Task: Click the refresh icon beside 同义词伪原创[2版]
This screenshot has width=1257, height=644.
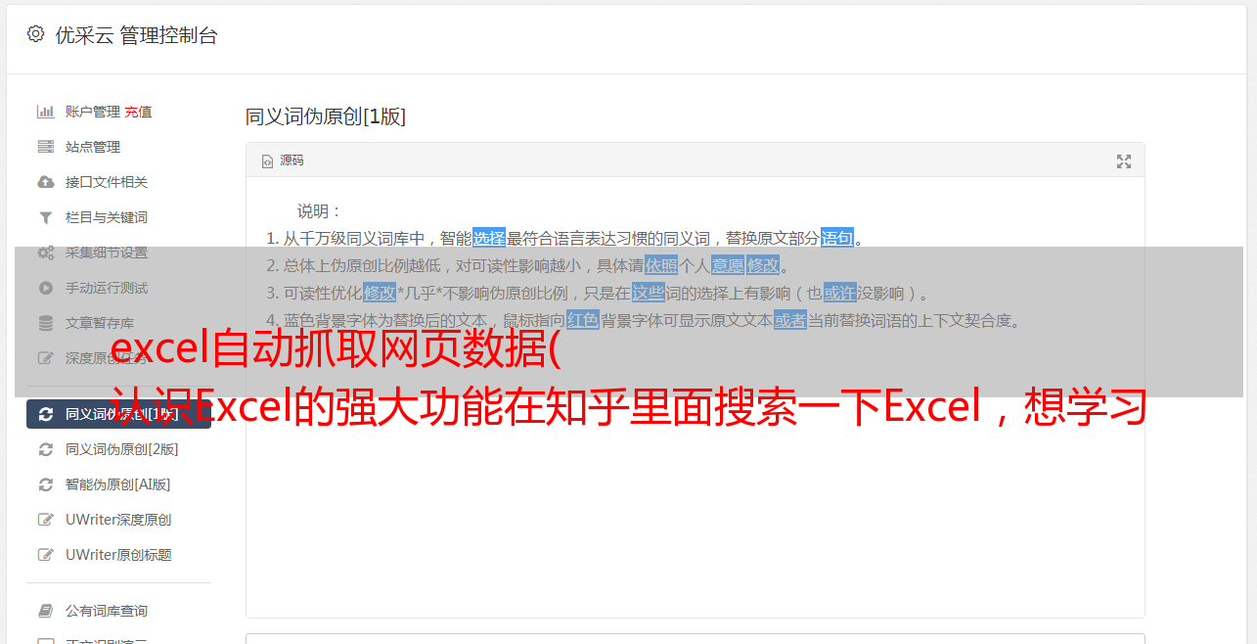Action: click(45, 449)
